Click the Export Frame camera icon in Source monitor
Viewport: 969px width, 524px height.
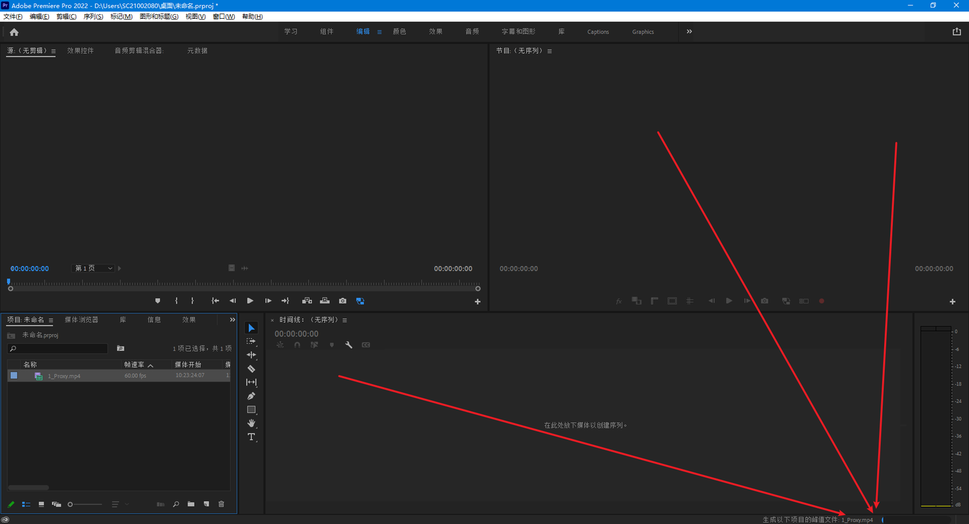343,301
